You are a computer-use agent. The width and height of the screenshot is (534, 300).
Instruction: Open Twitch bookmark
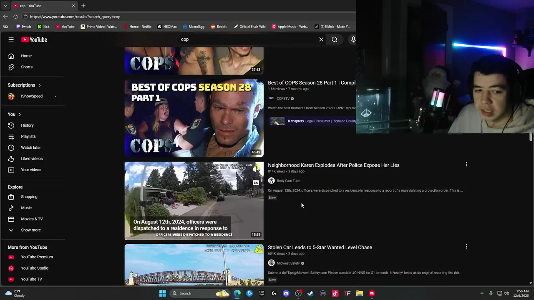tap(23, 27)
